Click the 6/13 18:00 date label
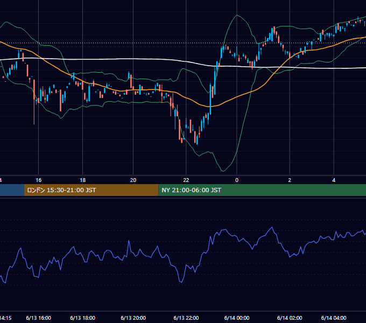 (x=83, y=318)
